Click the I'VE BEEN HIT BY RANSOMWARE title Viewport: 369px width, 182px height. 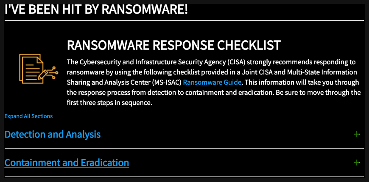click(96, 9)
